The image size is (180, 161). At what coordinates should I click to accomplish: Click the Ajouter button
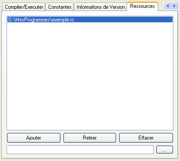(x=34, y=138)
